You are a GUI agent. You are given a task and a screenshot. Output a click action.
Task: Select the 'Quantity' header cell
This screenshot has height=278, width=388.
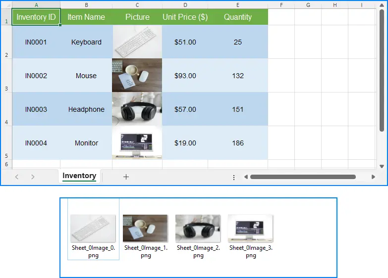(238, 17)
